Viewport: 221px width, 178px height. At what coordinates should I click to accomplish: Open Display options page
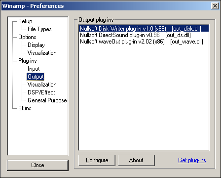point(36,45)
